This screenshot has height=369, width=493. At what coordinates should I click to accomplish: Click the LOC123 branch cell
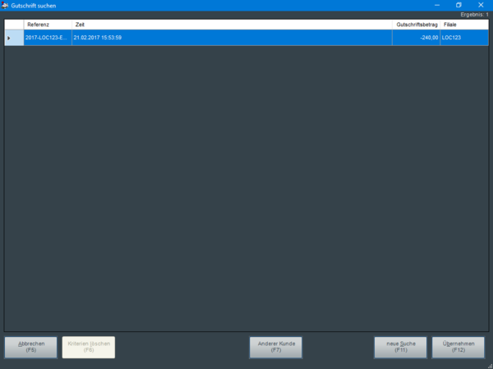click(463, 38)
